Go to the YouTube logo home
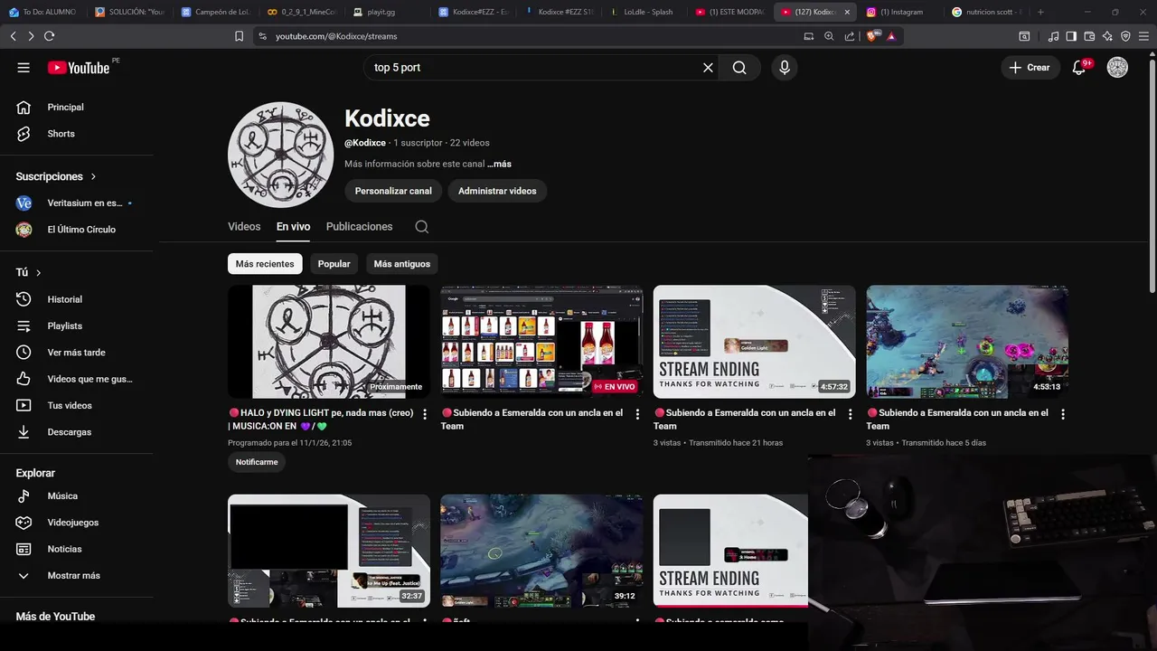1157x651 pixels. click(79, 68)
